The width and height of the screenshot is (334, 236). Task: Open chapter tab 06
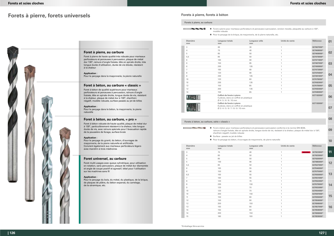330,97
